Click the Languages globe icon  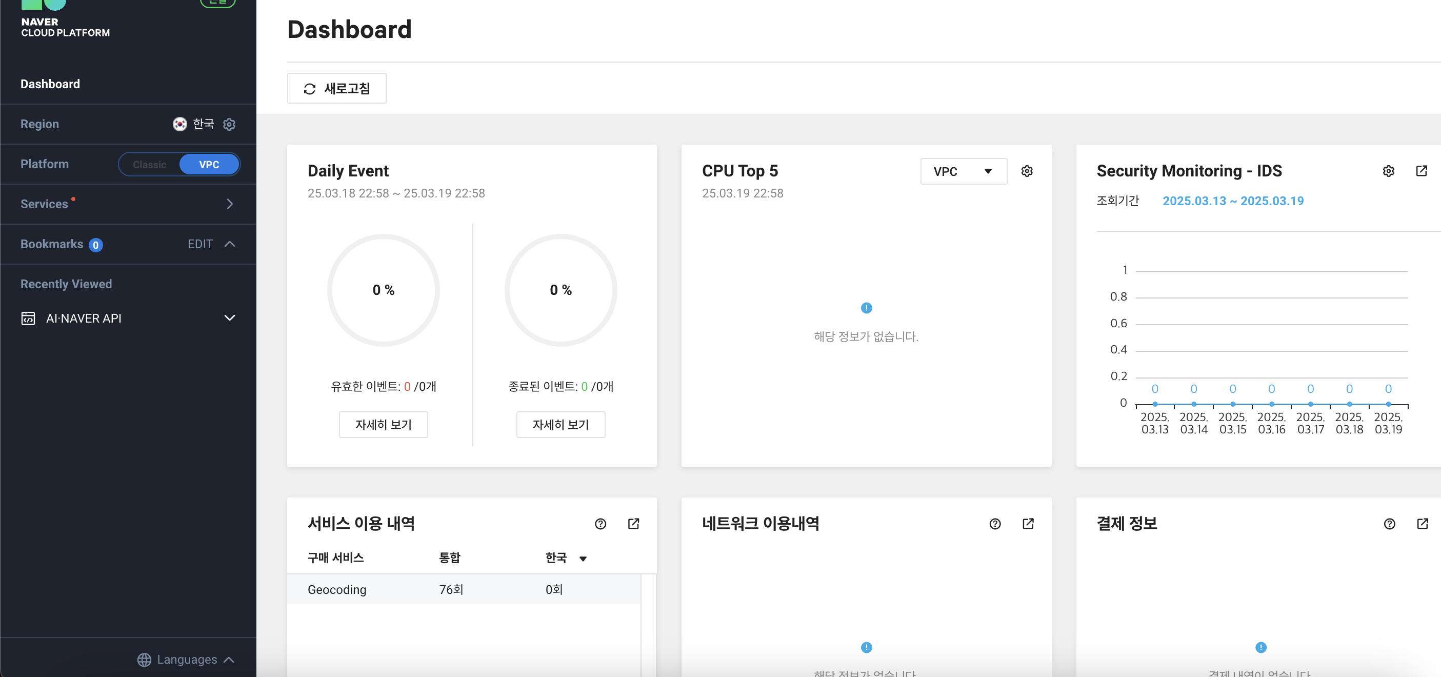pos(144,660)
